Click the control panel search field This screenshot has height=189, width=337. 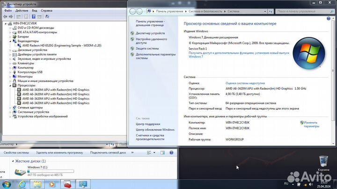pyautogui.click(x=305, y=11)
